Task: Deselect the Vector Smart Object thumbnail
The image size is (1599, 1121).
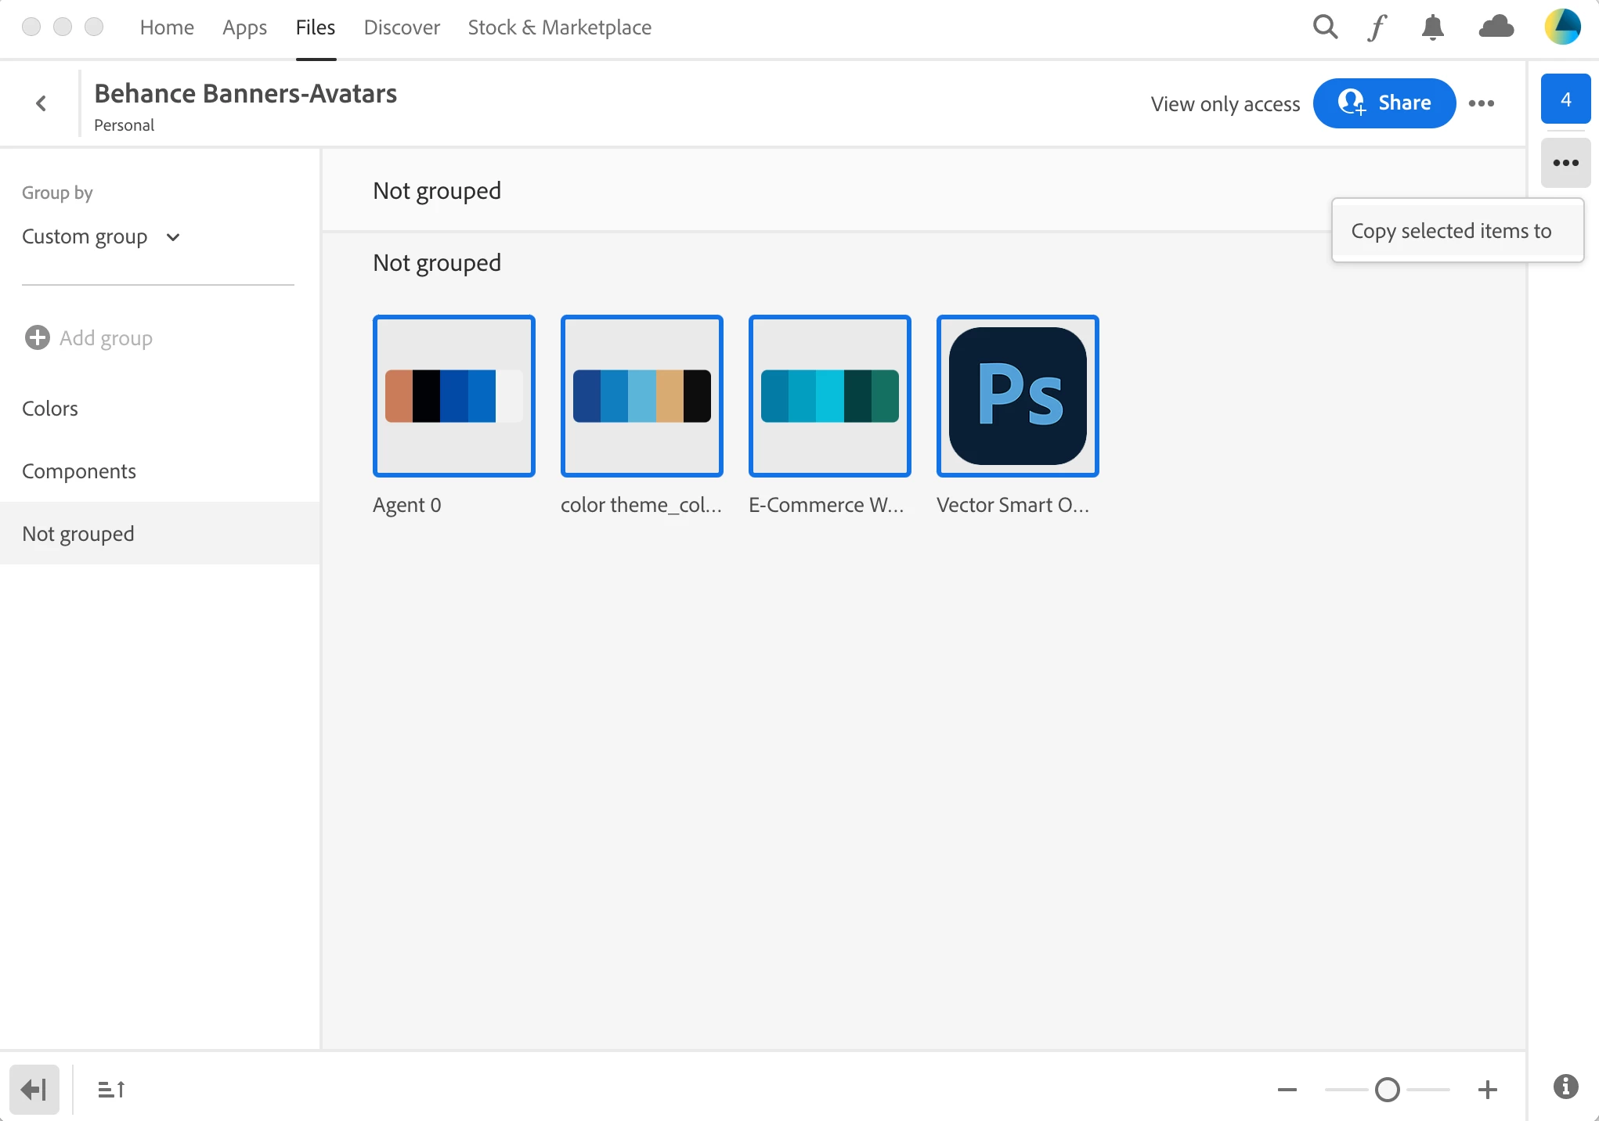Action: pyautogui.click(x=1017, y=396)
